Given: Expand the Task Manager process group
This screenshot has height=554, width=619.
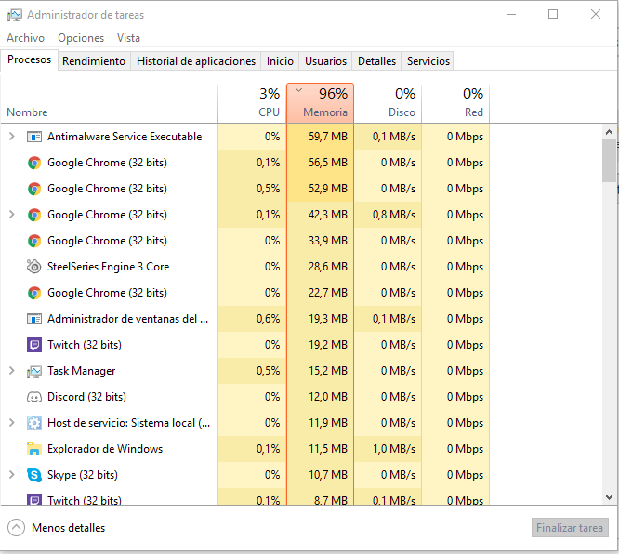Looking at the screenshot, I should point(12,371).
